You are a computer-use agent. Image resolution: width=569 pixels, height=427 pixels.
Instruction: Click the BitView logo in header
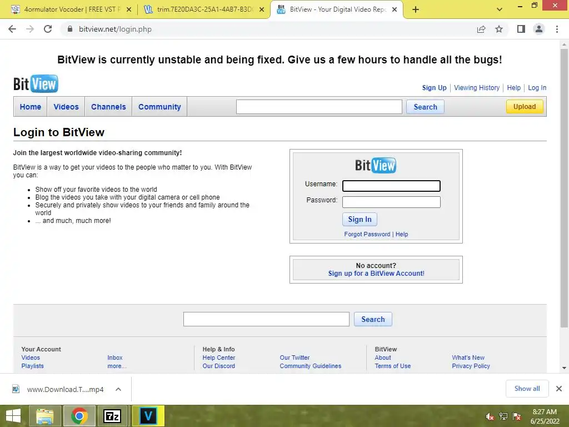pos(36,84)
